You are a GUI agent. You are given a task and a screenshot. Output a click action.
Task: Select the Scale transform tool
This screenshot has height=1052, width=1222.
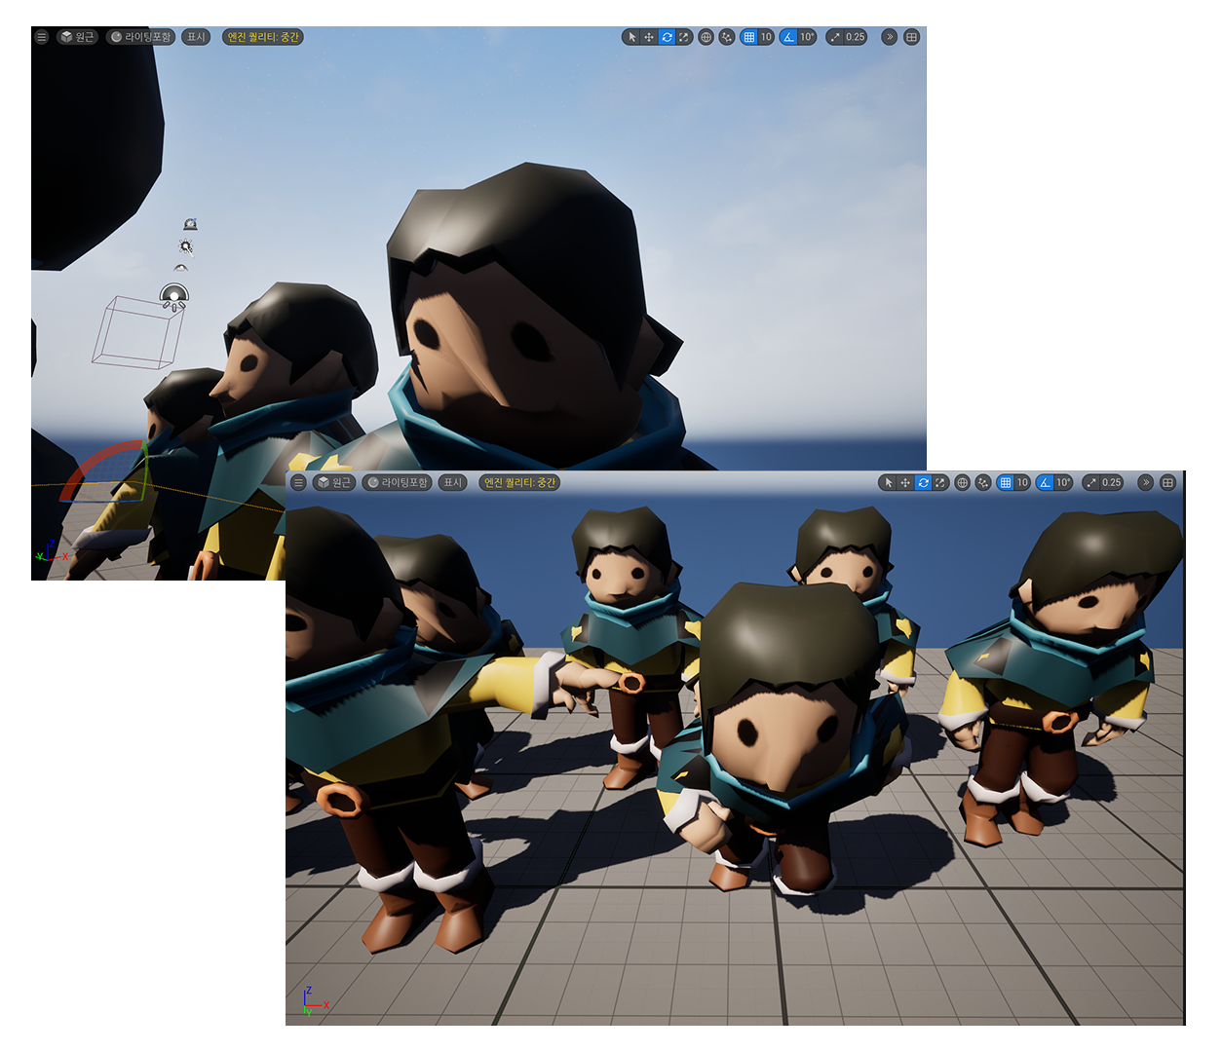click(684, 36)
